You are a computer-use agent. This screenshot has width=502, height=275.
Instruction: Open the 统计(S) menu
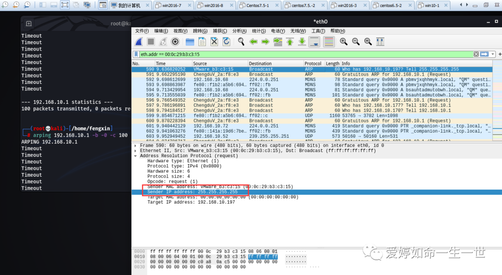(259, 31)
